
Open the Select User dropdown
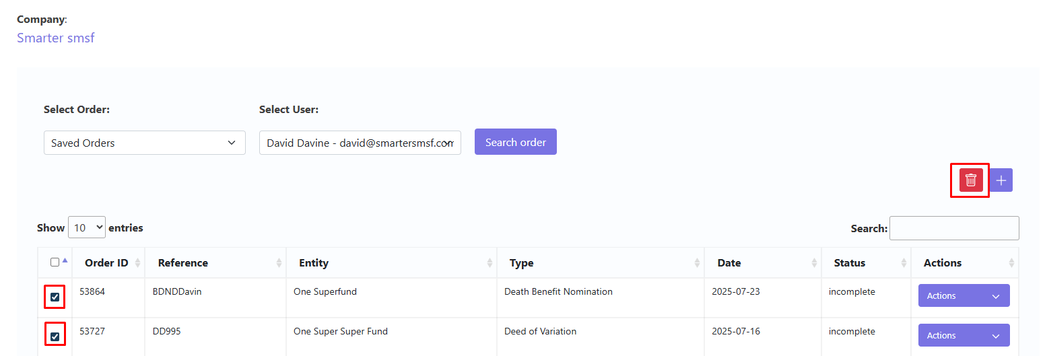tap(360, 143)
